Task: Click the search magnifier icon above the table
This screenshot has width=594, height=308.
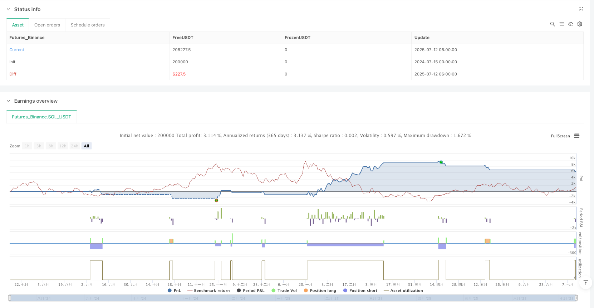Action: coord(552,24)
